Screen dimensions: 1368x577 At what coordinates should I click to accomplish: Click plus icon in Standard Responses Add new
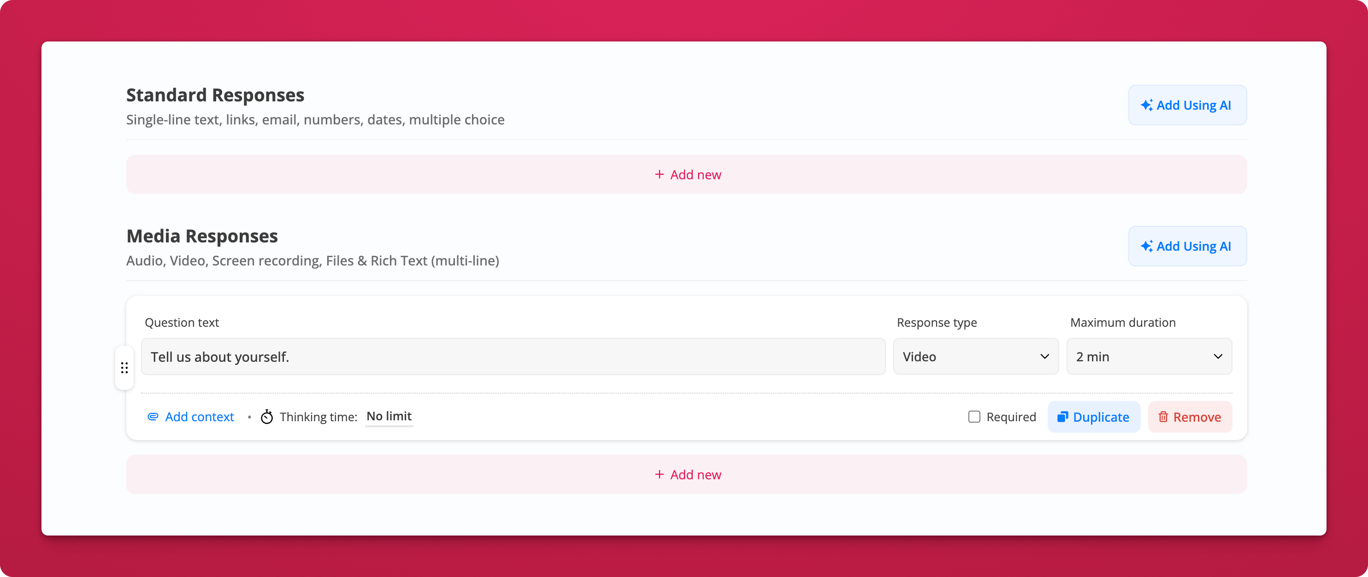click(x=659, y=175)
